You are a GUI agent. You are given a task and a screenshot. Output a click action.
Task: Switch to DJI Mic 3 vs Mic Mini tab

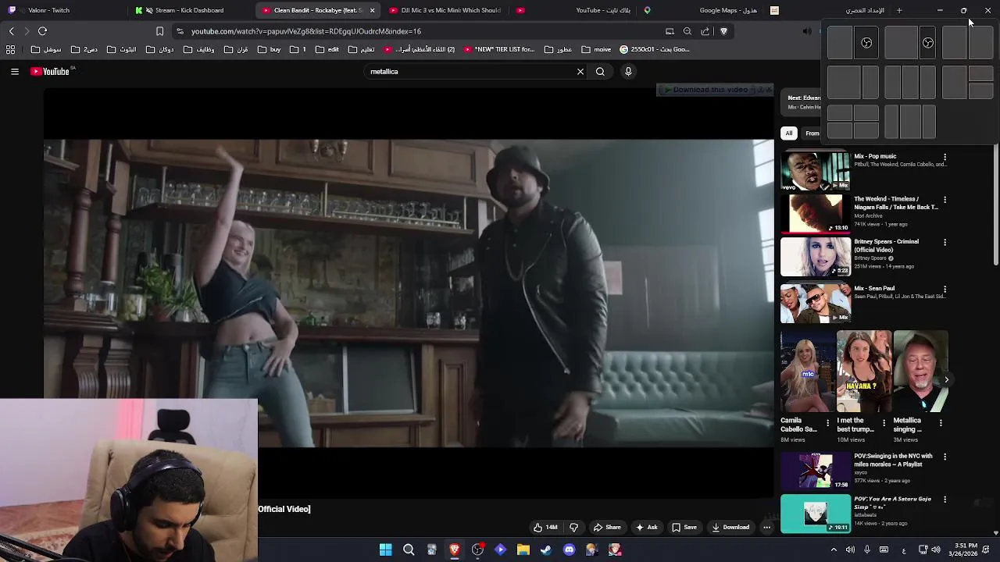(x=445, y=10)
